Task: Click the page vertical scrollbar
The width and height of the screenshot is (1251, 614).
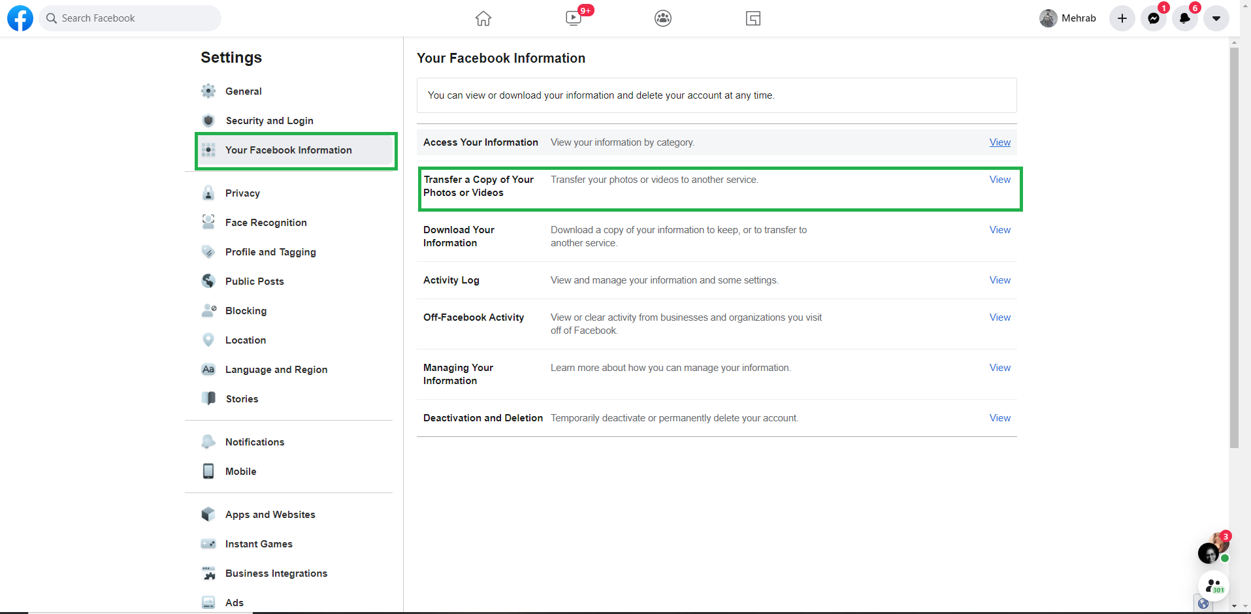Action: pos(1234,248)
